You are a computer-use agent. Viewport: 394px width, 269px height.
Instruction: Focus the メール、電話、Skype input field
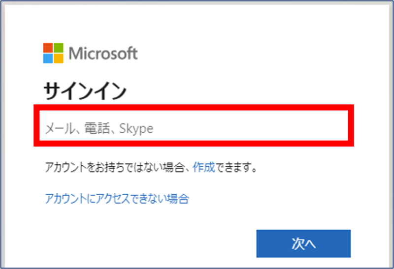tap(194, 125)
